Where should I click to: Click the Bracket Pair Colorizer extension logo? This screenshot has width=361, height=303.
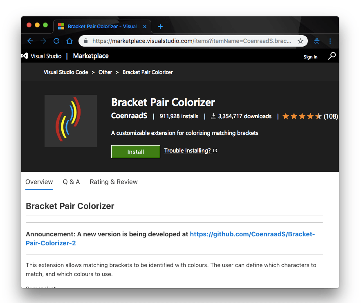(71, 121)
